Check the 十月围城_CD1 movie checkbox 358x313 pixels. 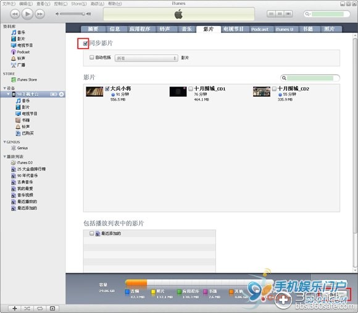pos(191,88)
